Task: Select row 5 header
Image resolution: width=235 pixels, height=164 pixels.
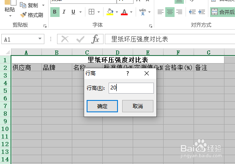Action: 5,91
